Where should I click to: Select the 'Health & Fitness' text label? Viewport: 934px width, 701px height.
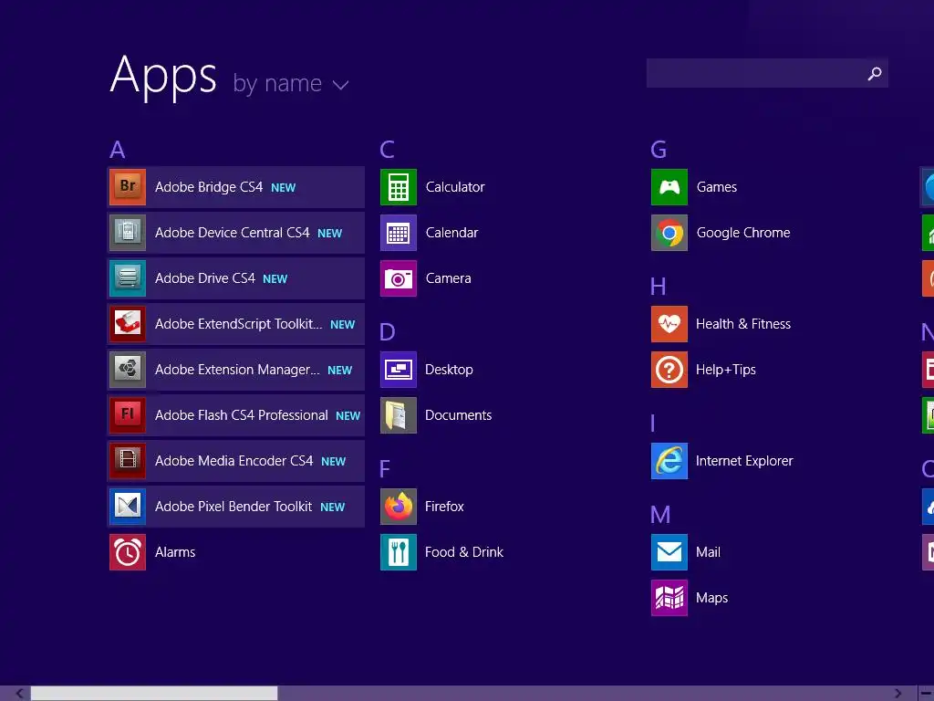point(743,324)
